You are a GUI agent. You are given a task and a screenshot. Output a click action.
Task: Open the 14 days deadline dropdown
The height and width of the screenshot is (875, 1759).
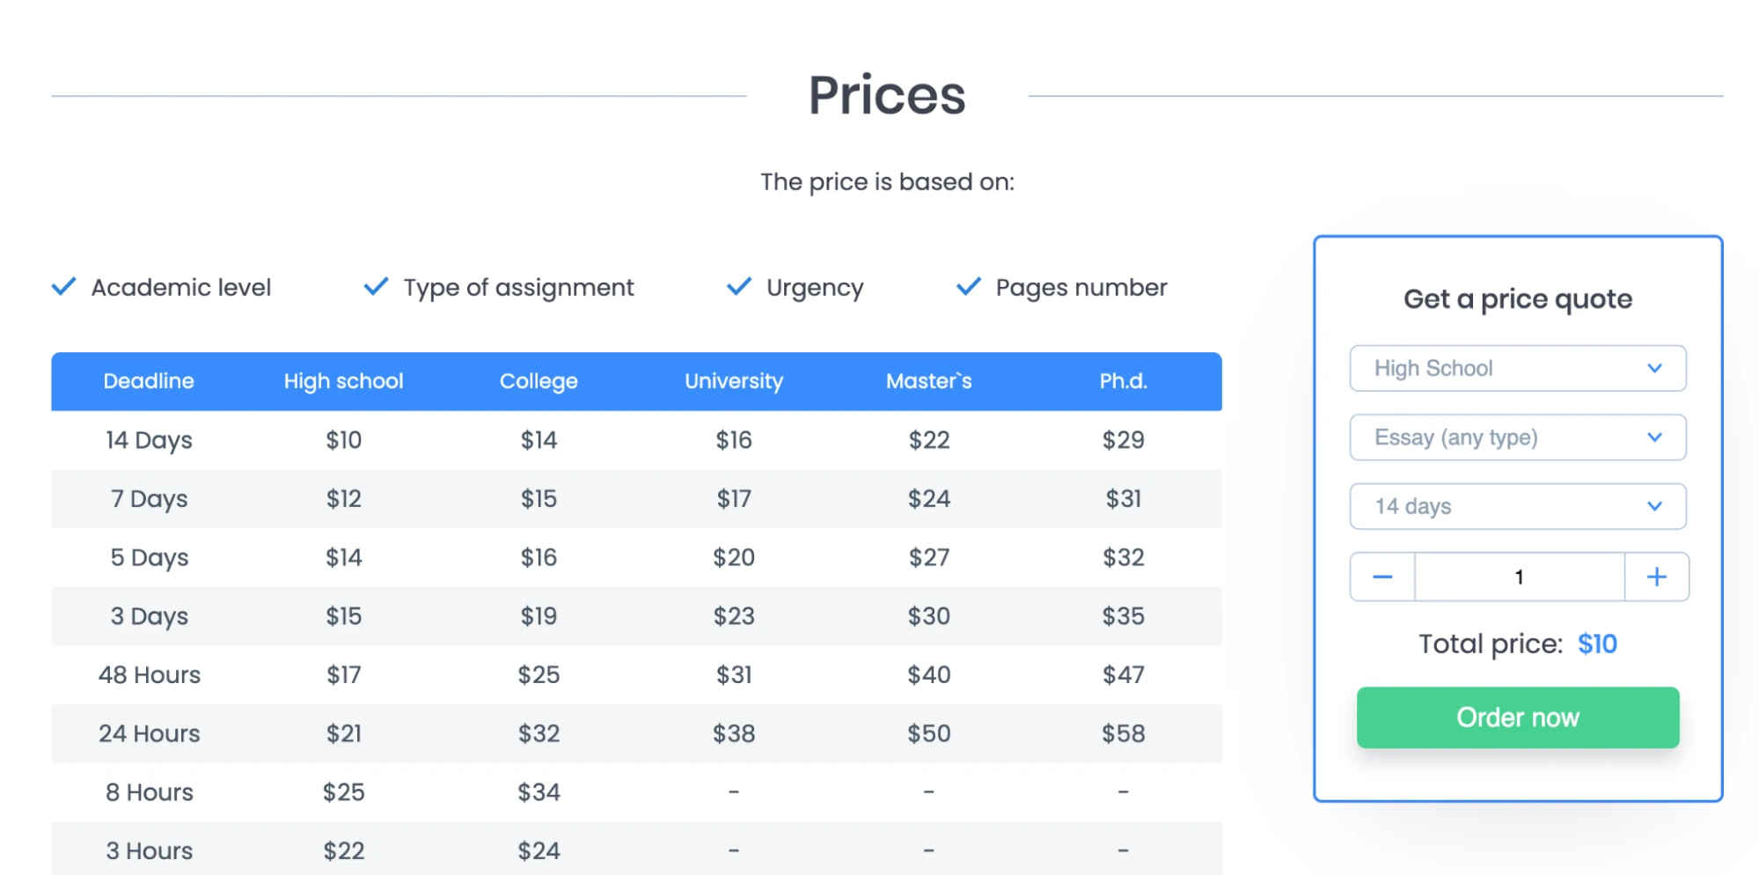(1518, 506)
